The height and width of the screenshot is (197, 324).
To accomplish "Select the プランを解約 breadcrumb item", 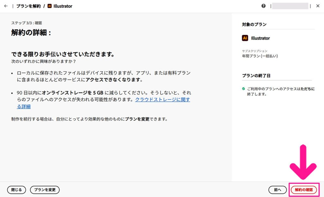I will click(x=29, y=6).
